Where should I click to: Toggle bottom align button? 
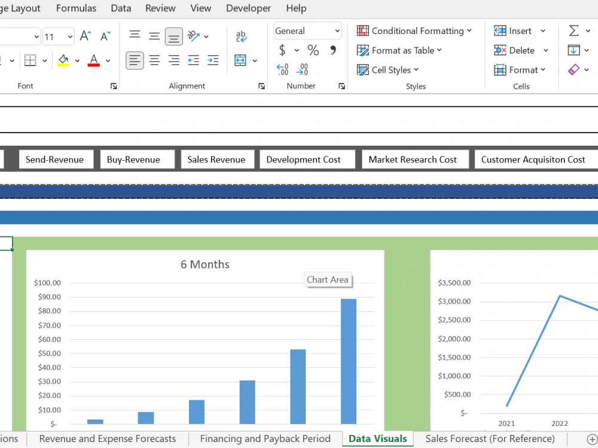(173, 36)
